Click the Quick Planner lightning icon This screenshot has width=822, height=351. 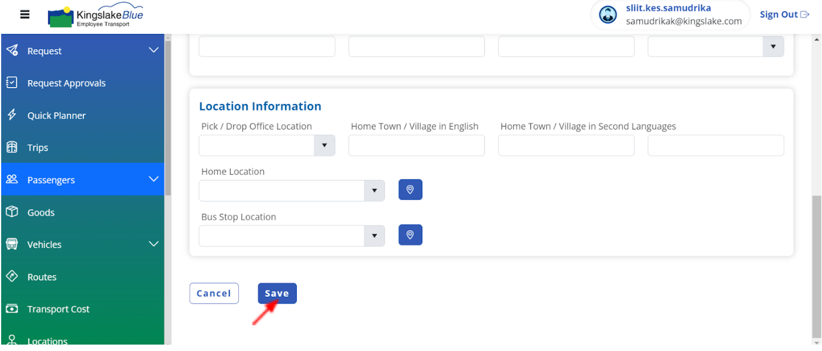click(12, 115)
